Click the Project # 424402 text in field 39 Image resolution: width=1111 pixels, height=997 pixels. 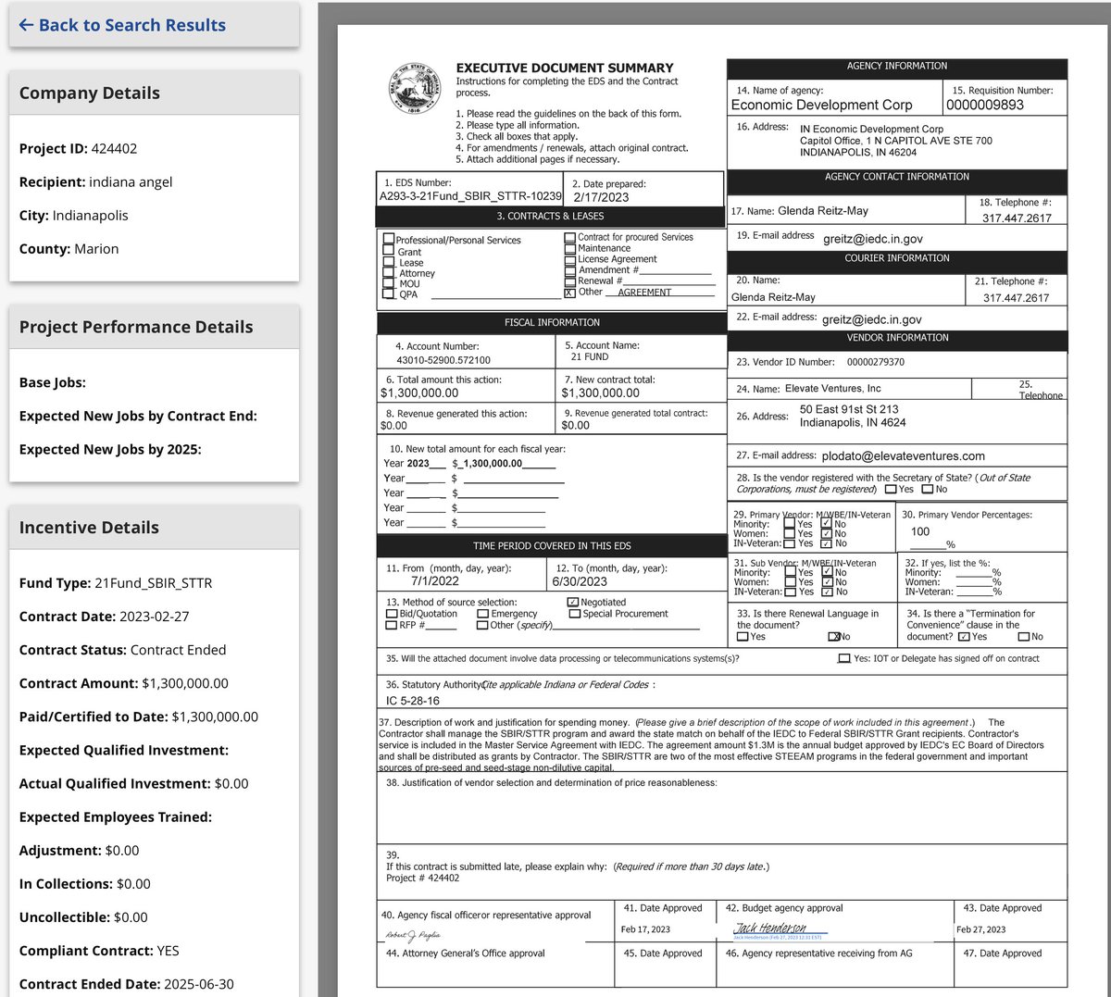click(x=422, y=878)
